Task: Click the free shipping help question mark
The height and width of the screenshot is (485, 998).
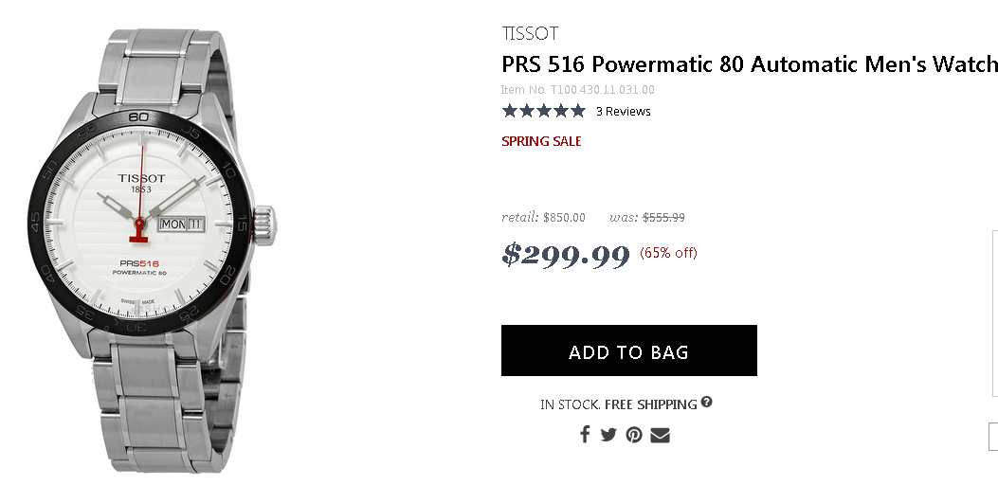Action: (x=707, y=403)
